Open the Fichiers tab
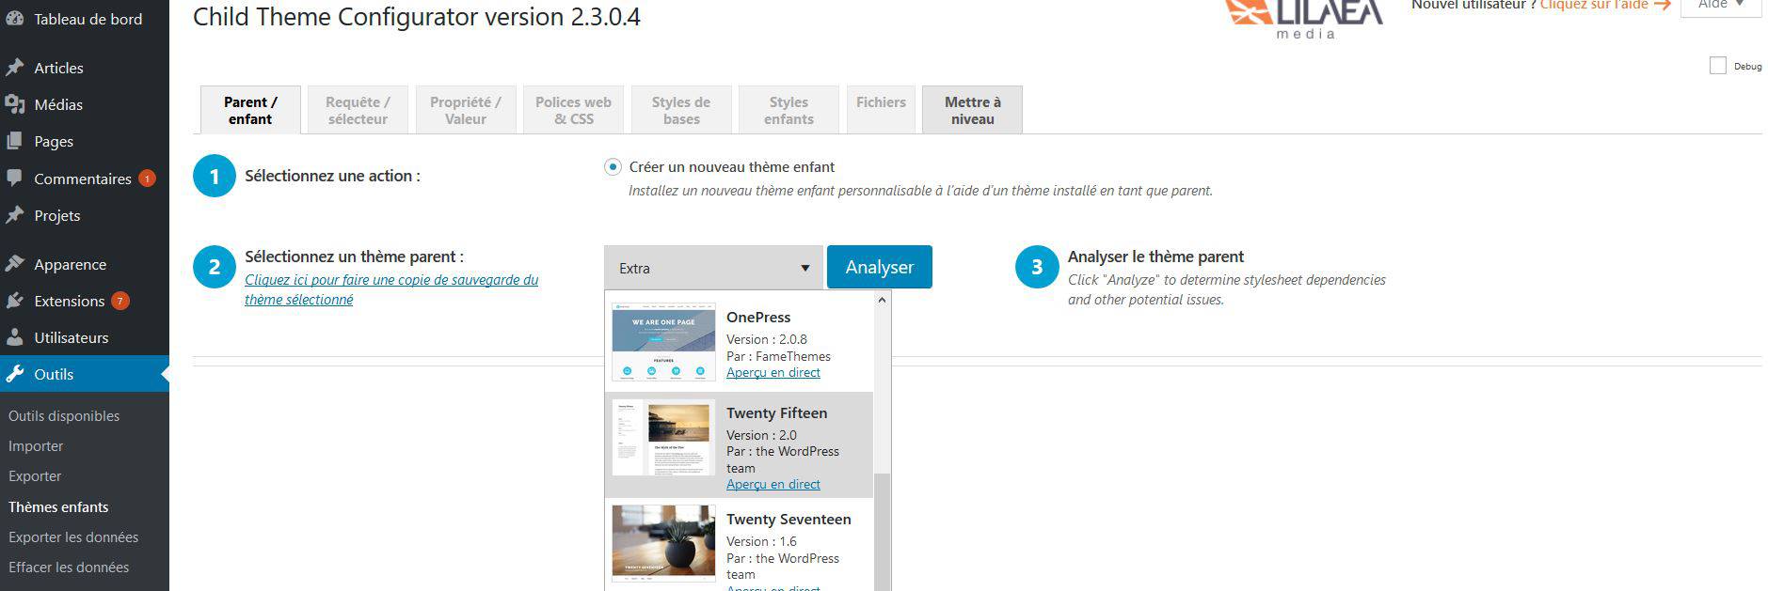The height and width of the screenshot is (591, 1768). pos(881,111)
